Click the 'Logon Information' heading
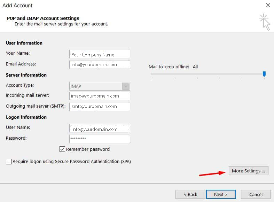 pyautogui.click(x=26, y=117)
